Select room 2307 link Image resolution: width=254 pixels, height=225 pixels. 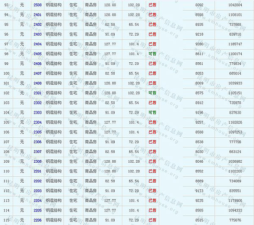[38, 152]
